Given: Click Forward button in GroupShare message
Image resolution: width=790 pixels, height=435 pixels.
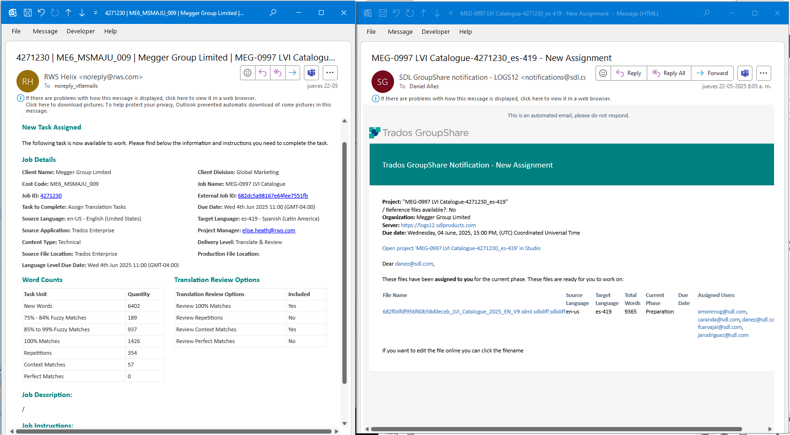Looking at the screenshot, I should 712,73.
